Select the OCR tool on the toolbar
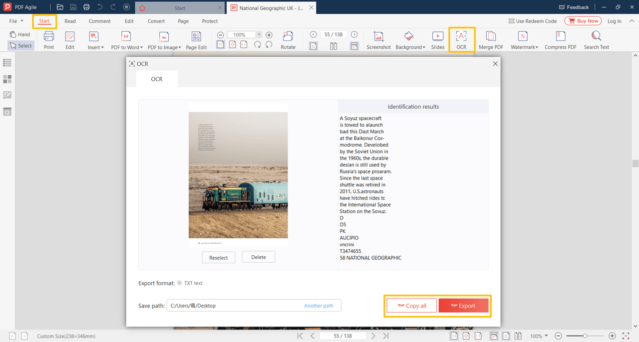Screen dimensions: 639x342 (x=461, y=40)
